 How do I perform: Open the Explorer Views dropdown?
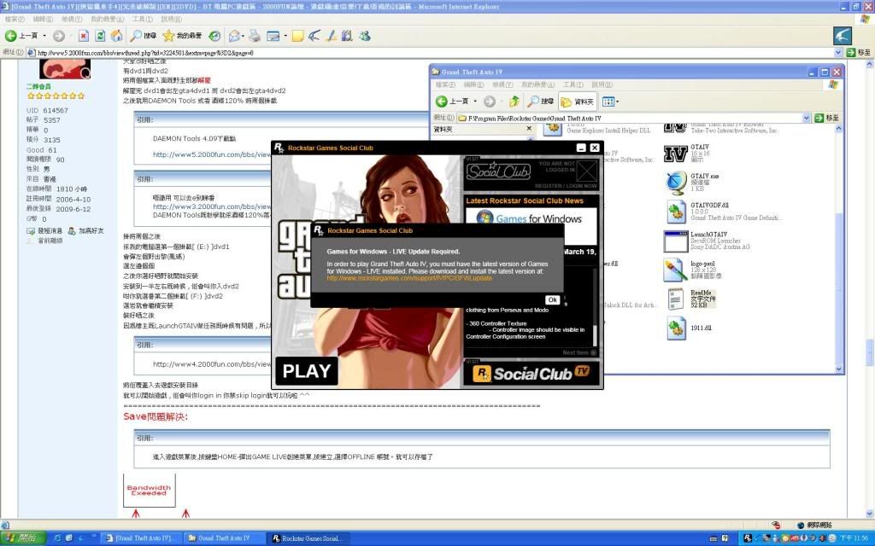point(612,102)
